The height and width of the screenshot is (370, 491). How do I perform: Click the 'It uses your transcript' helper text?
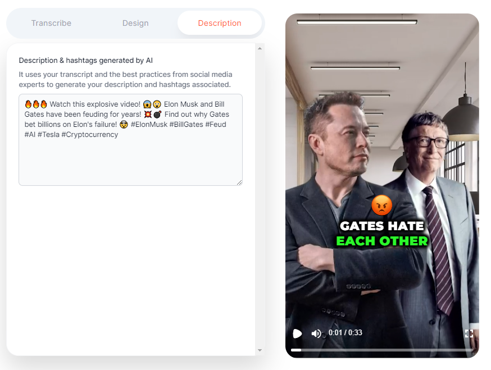pyautogui.click(x=126, y=80)
